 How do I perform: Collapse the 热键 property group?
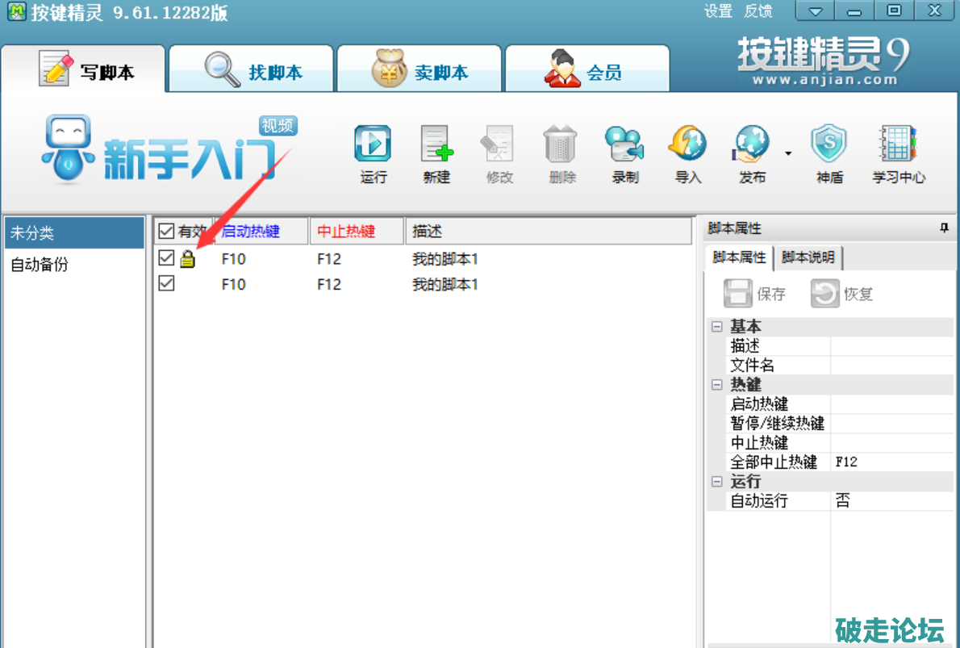716,385
